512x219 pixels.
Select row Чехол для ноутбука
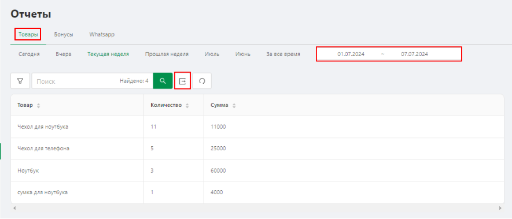257,127
